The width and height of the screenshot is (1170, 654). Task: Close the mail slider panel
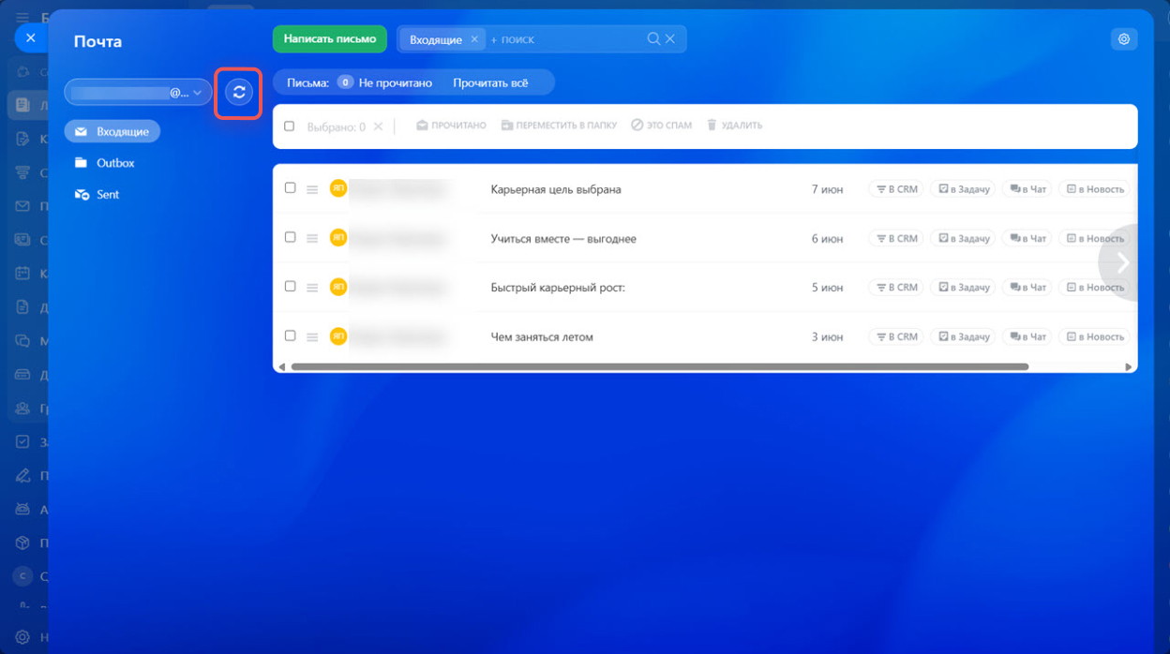31,37
